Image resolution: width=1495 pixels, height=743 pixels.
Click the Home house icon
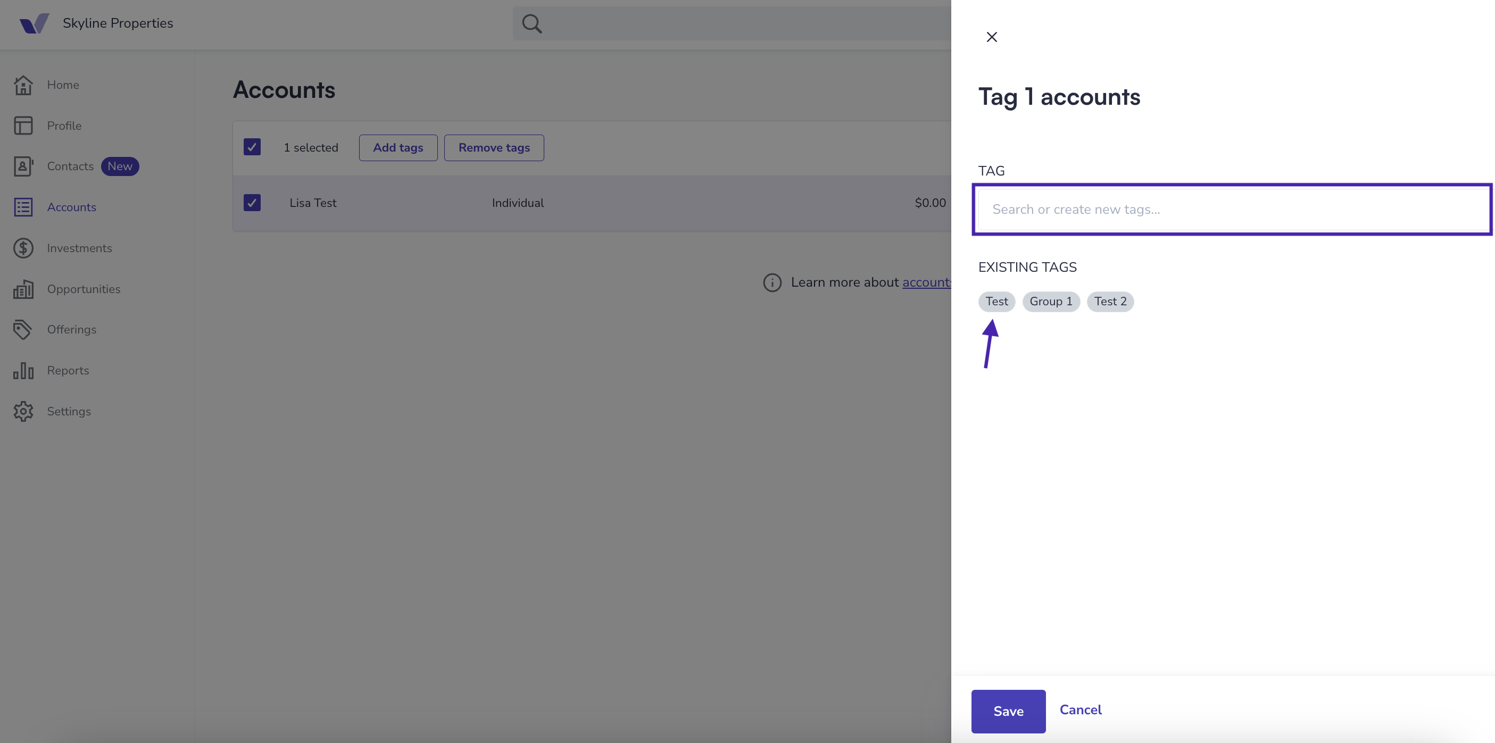tap(23, 85)
